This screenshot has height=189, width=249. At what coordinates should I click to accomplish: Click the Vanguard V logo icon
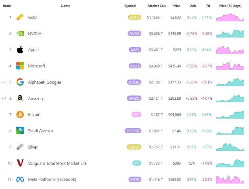(x=20, y=163)
